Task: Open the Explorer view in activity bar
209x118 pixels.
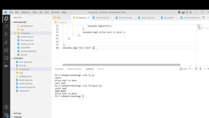Action: coord(6,18)
